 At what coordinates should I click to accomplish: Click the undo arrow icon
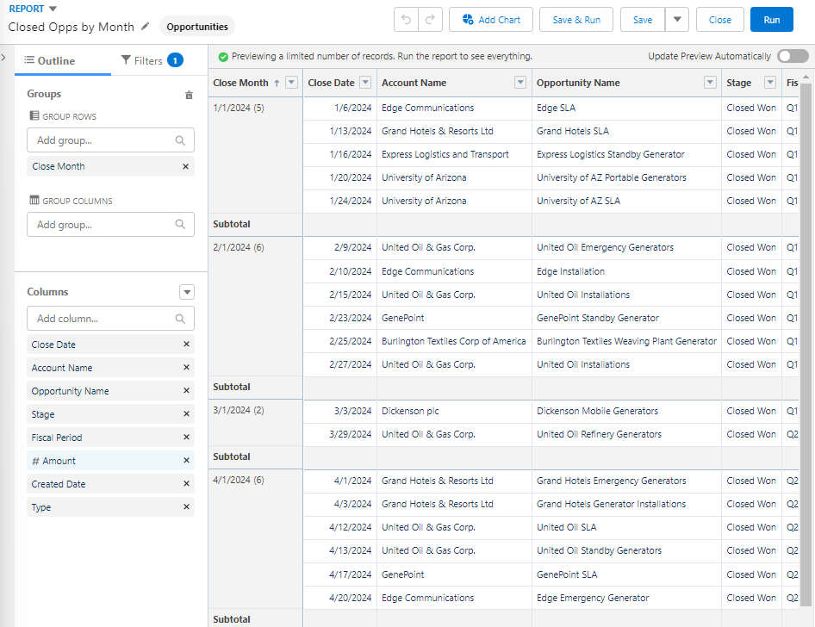[406, 20]
